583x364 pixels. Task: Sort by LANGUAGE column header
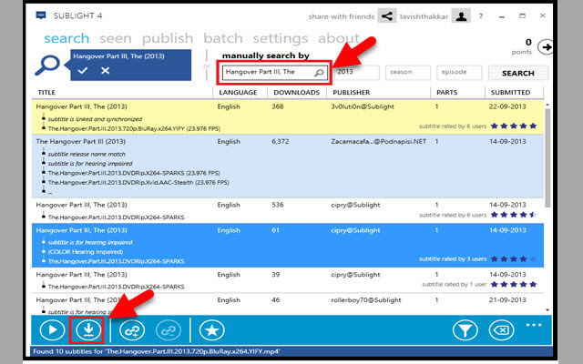(x=238, y=93)
